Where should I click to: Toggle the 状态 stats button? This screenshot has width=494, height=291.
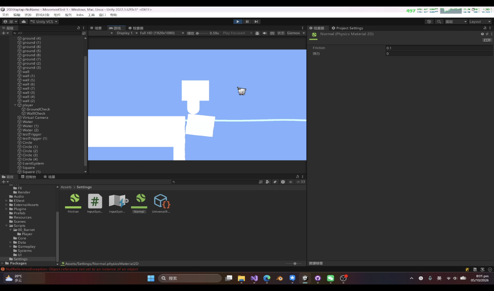coord(281,33)
